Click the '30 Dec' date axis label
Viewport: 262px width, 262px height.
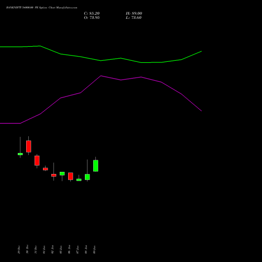(27, 249)
